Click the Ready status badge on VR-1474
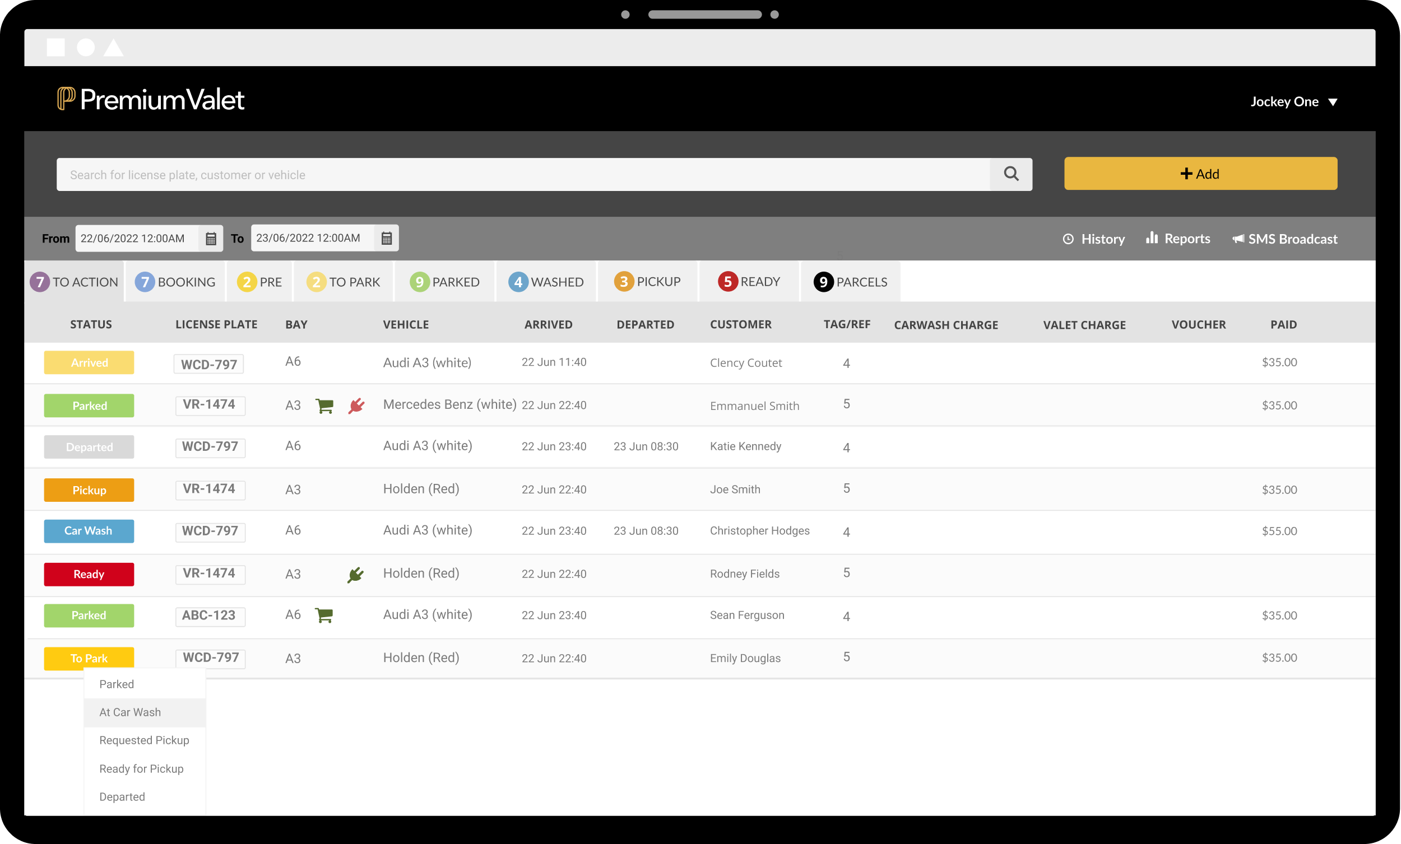 (89, 574)
